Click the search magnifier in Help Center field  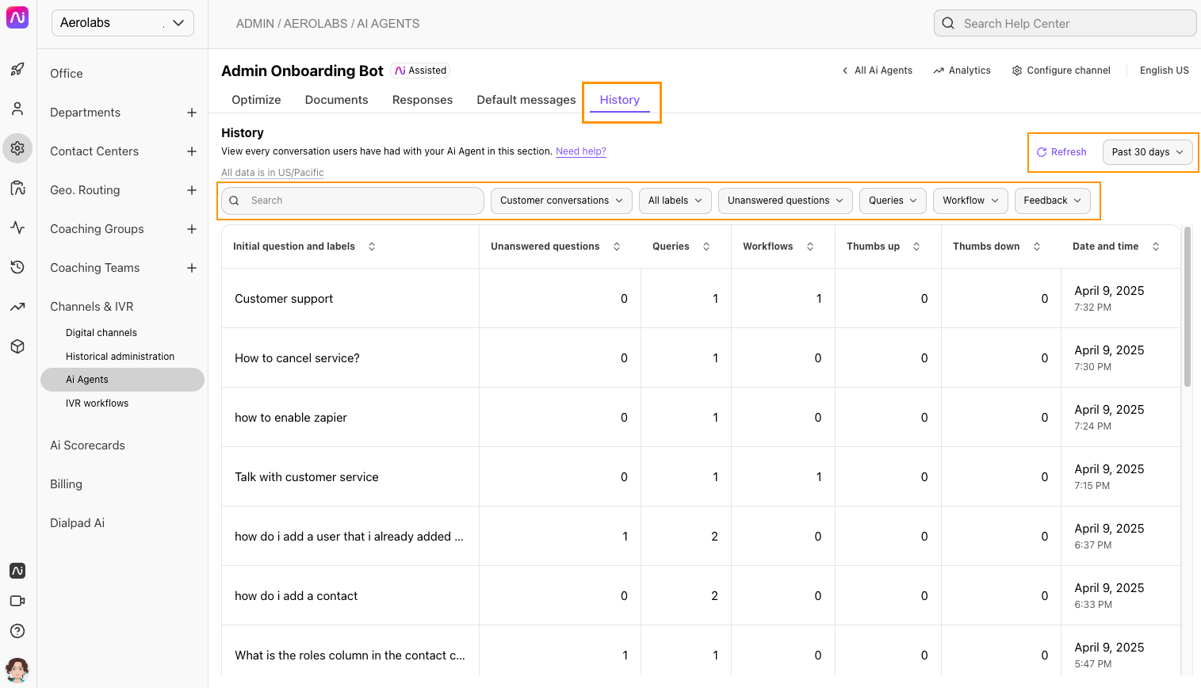pos(948,24)
